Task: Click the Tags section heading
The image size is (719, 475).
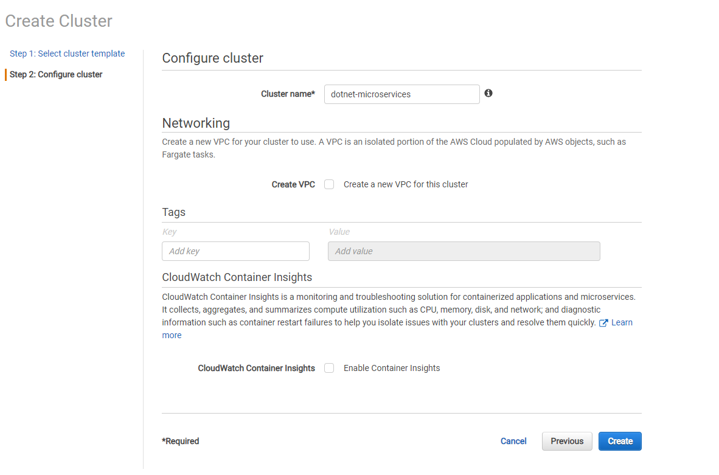Action: point(173,212)
